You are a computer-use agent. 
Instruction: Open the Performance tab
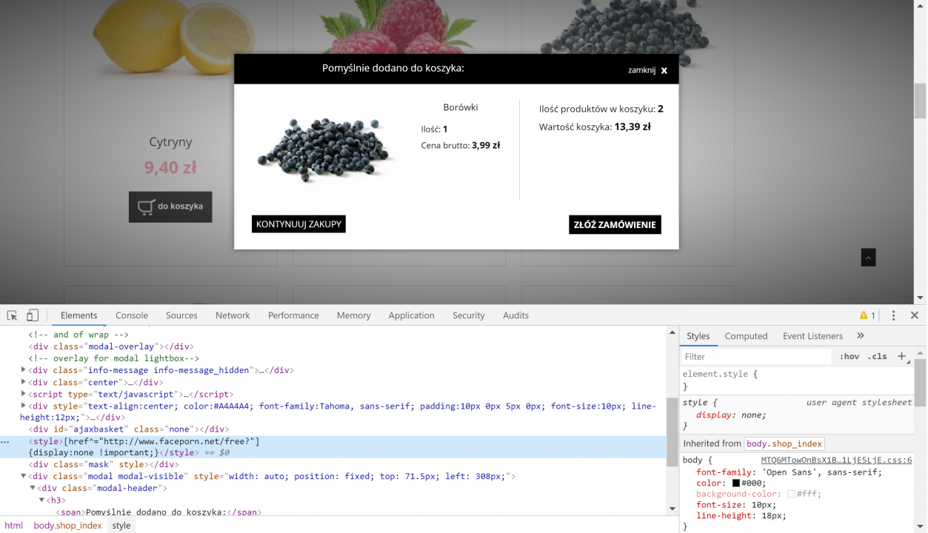pyautogui.click(x=293, y=315)
